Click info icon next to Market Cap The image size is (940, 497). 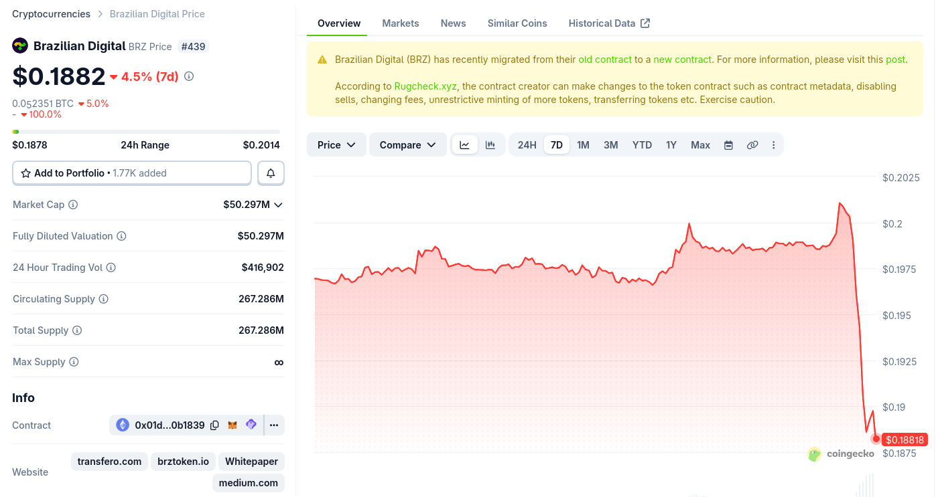tap(73, 205)
